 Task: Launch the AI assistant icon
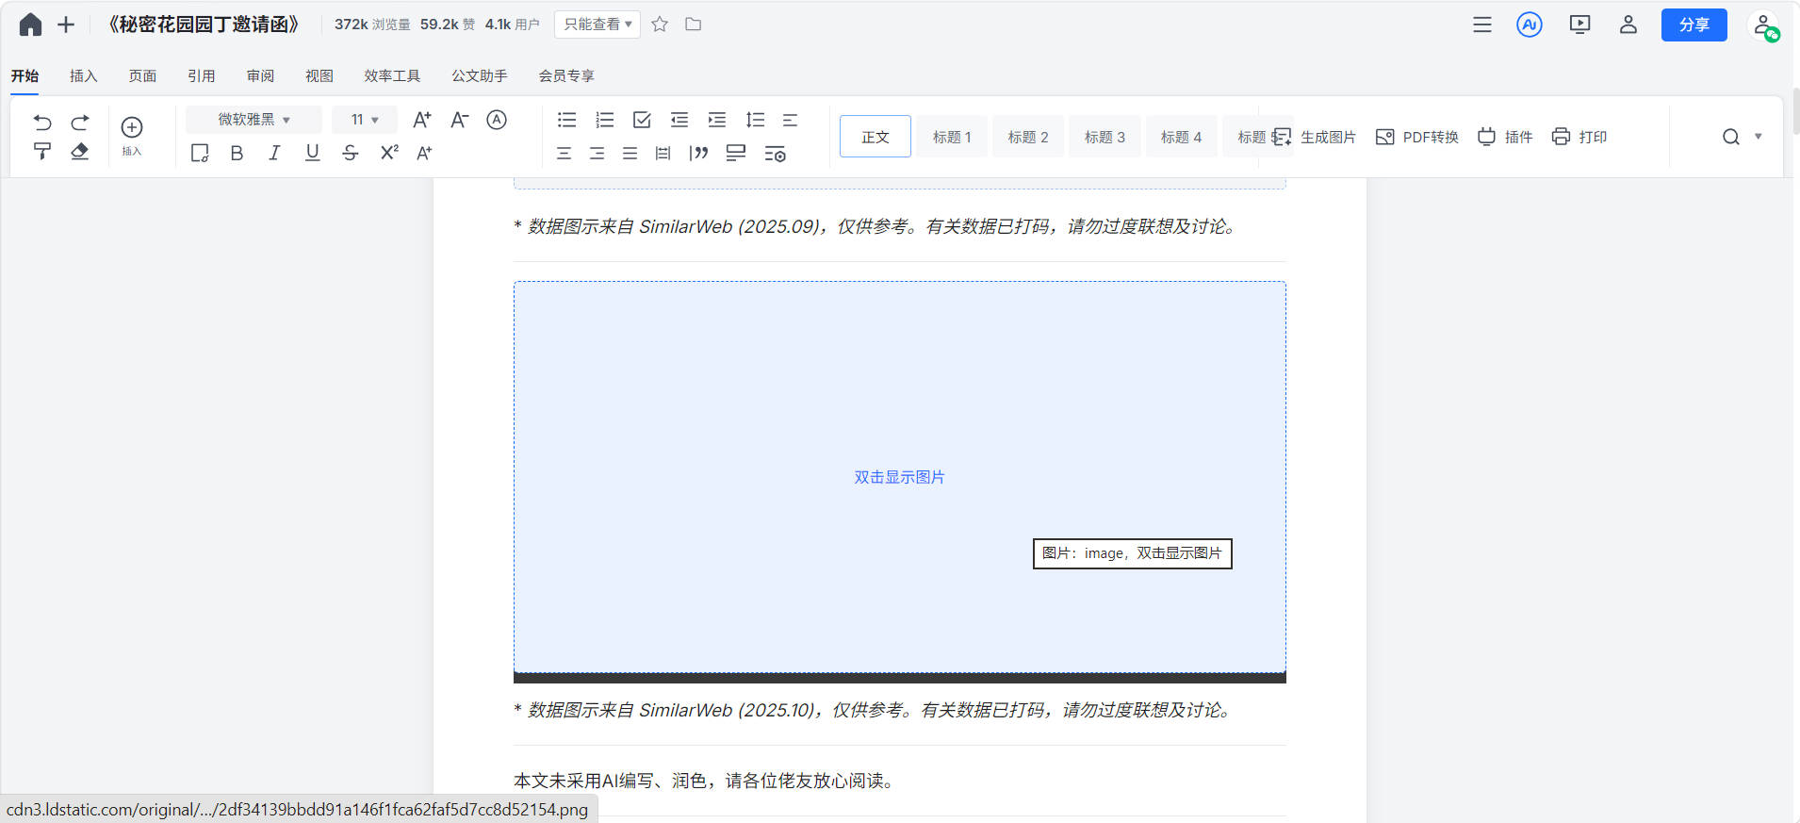tap(1530, 25)
